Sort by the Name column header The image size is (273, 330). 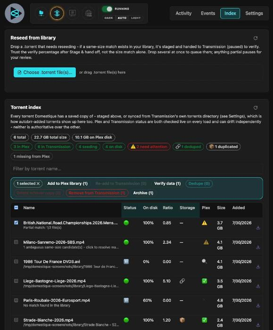(x=29, y=208)
